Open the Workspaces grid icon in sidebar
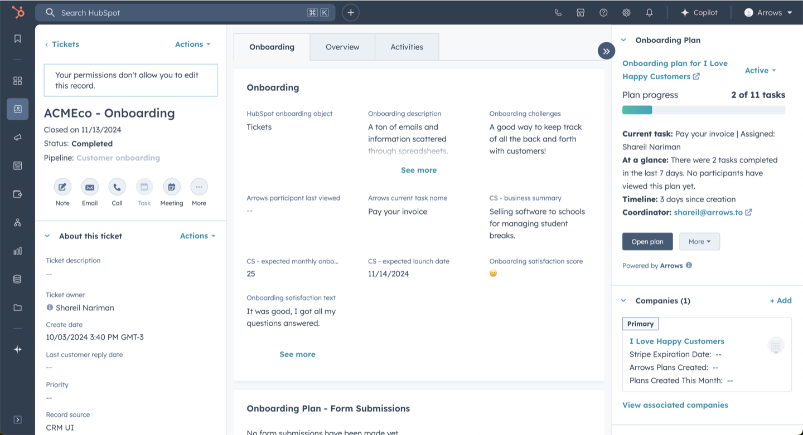Viewport: 803px width, 435px height. pos(17,81)
